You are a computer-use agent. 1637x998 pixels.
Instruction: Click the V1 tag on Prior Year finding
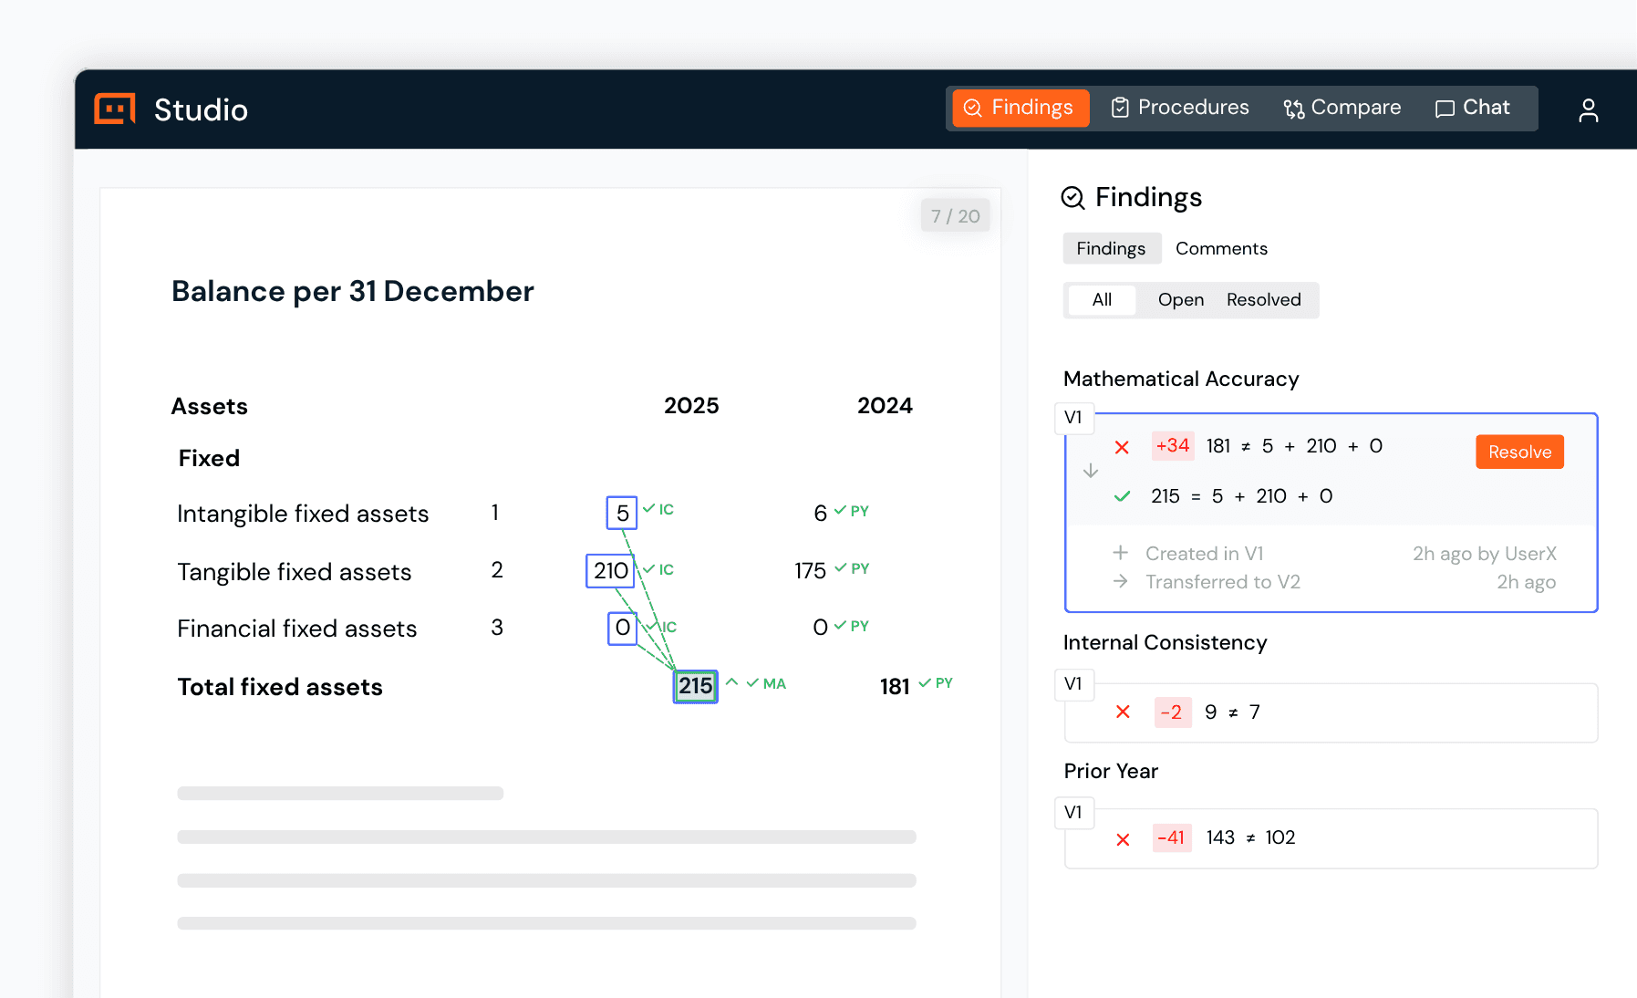[x=1073, y=812]
